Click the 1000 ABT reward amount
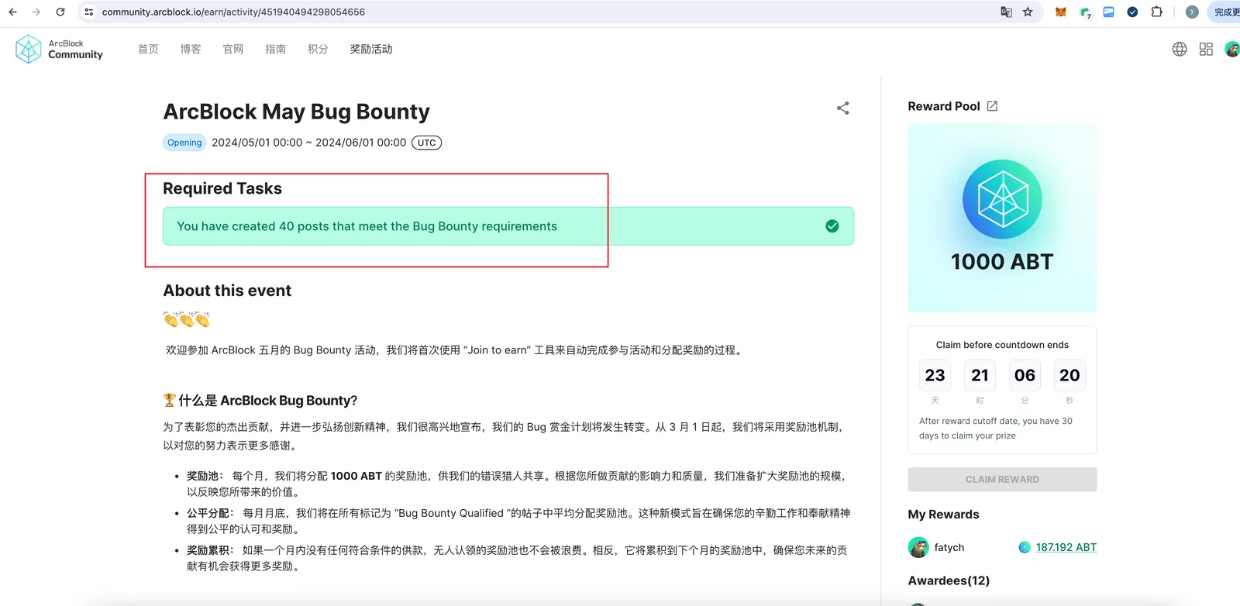Screen dimensions: 1240x606 [1002, 262]
